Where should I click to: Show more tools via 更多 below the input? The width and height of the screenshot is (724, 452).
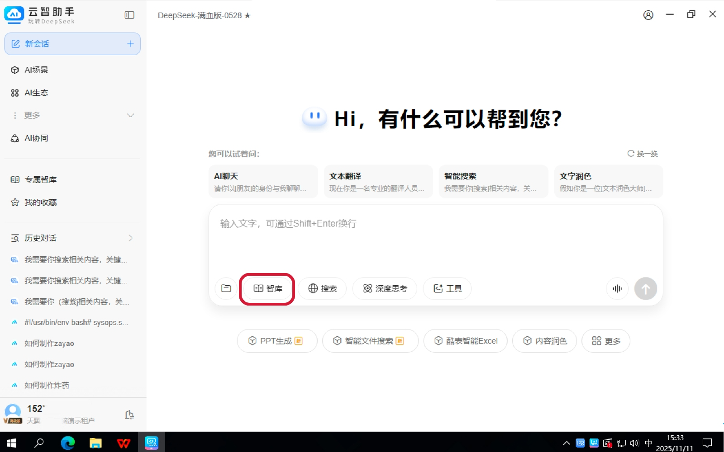[606, 341]
